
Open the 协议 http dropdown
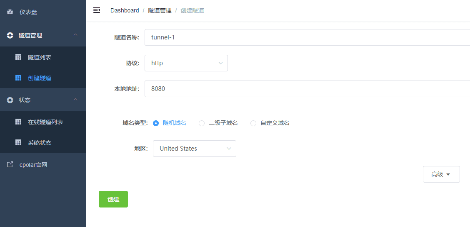pos(186,63)
